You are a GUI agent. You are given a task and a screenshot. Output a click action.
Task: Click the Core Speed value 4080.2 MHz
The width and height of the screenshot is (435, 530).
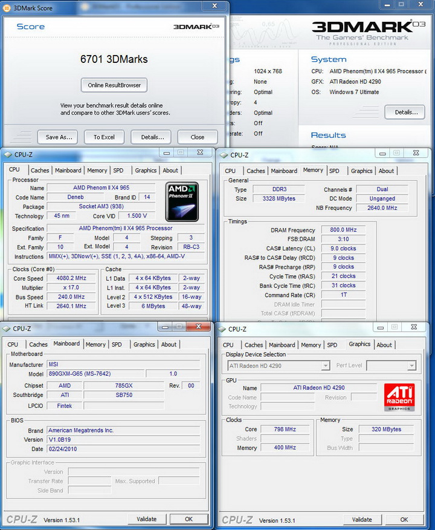pos(71,278)
